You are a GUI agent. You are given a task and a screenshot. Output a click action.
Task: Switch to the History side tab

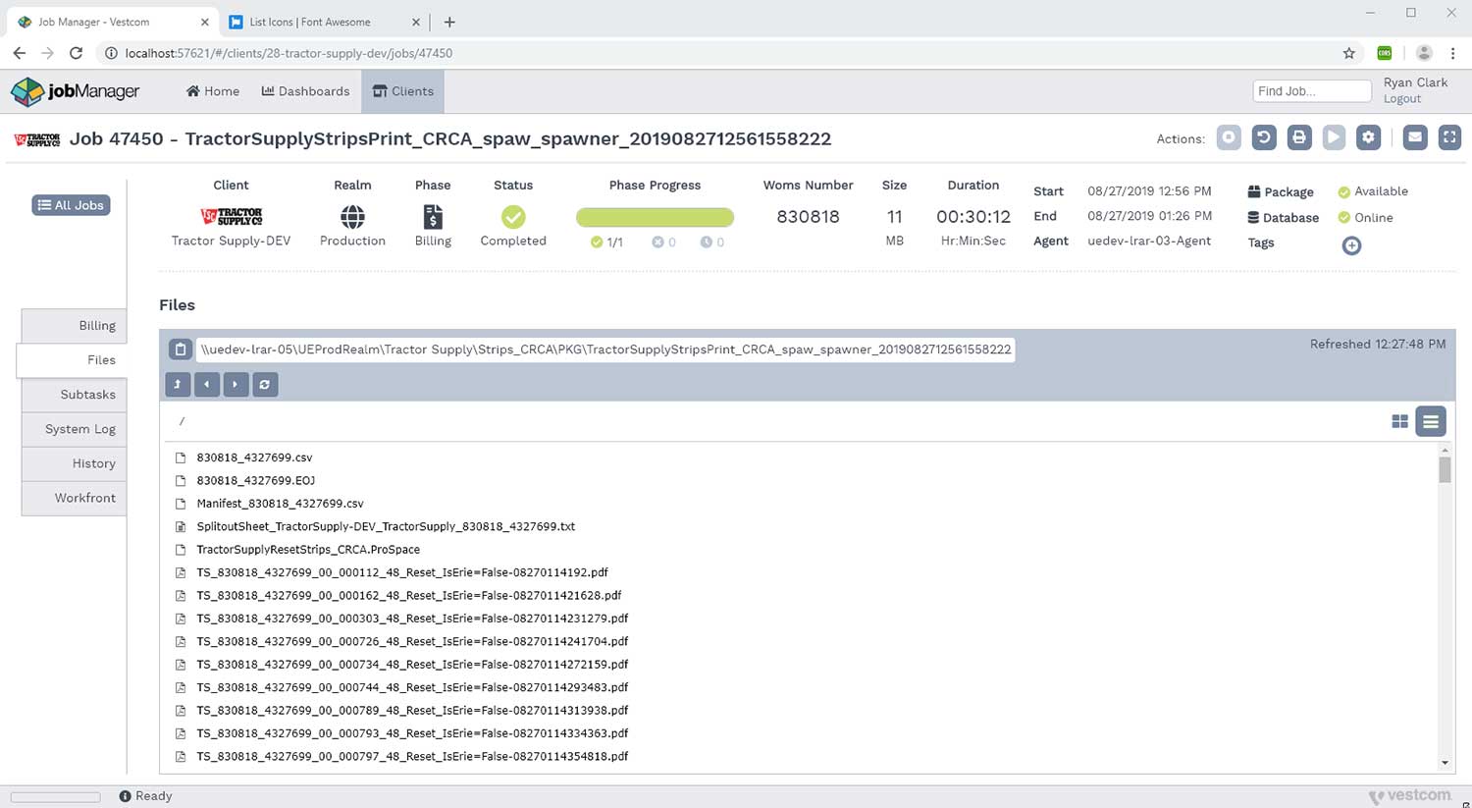coord(74,463)
